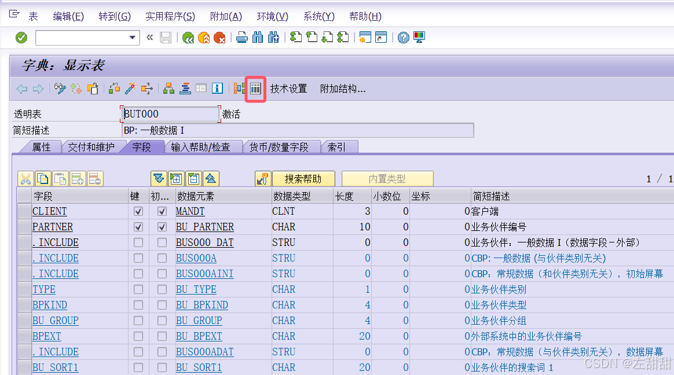Click the Copy icon above field table
674x375 pixels.
tap(43, 179)
